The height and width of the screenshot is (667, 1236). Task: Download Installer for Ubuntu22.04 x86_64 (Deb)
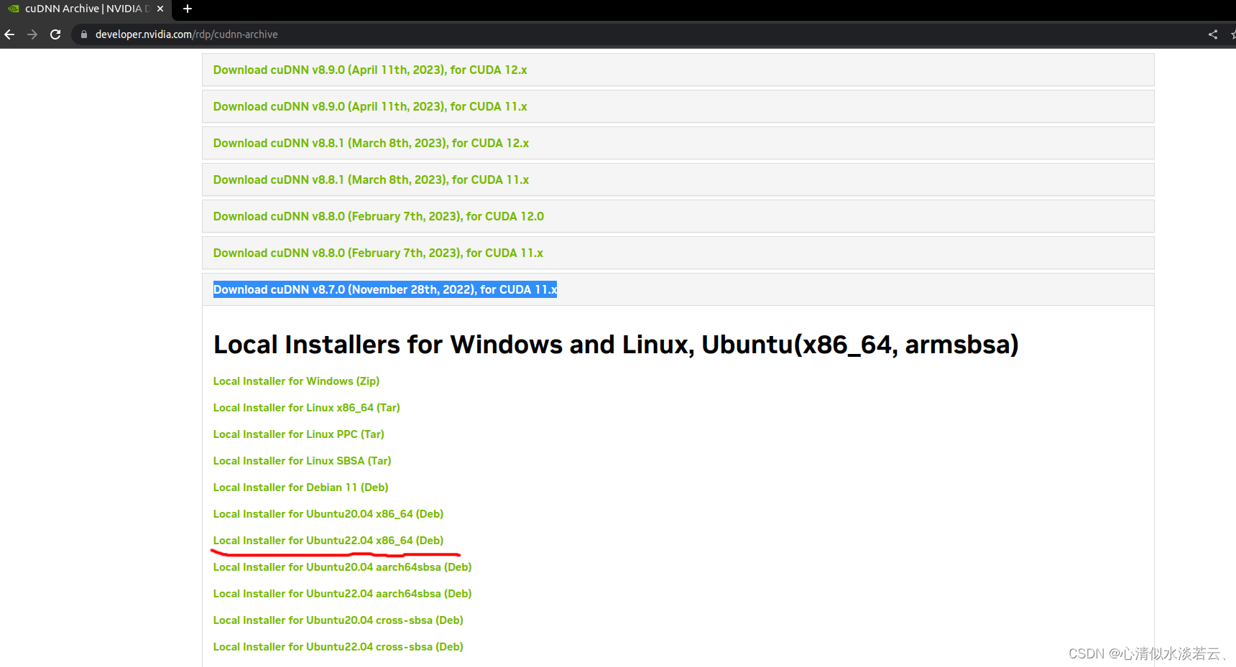coord(328,541)
